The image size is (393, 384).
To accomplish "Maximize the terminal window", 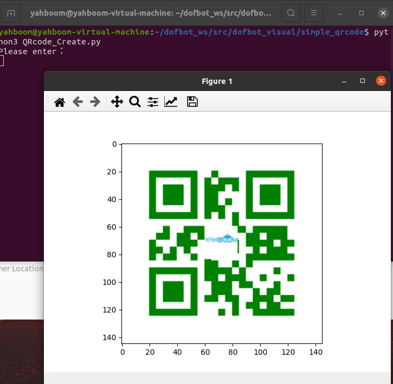I will coord(362,13).
